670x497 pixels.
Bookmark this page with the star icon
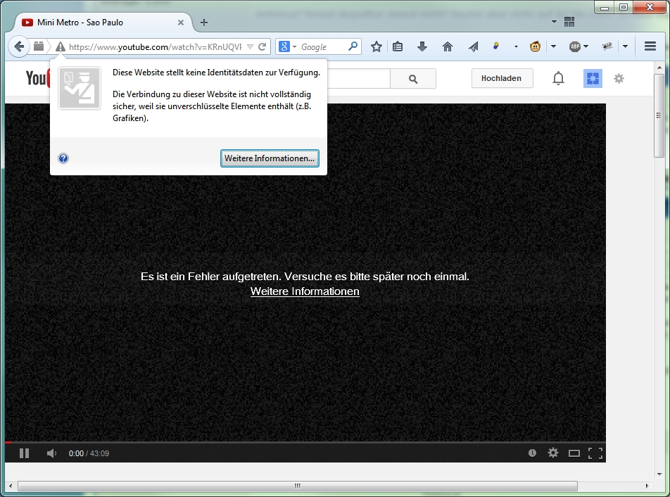coord(376,46)
